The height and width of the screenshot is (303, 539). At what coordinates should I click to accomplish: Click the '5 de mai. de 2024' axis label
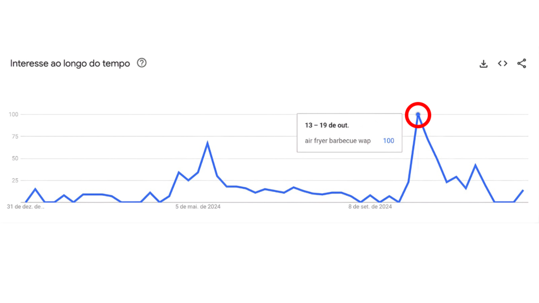tap(198, 207)
